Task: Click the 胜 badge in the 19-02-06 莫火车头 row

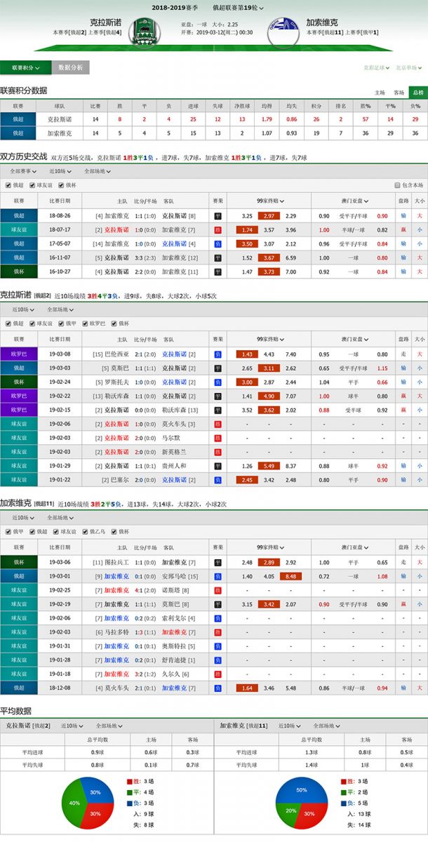Action: 218,424
